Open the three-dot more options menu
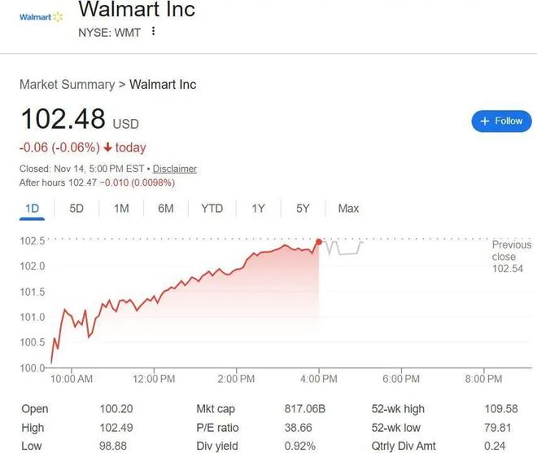The width and height of the screenshot is (537, 453). tap(153, 32)
